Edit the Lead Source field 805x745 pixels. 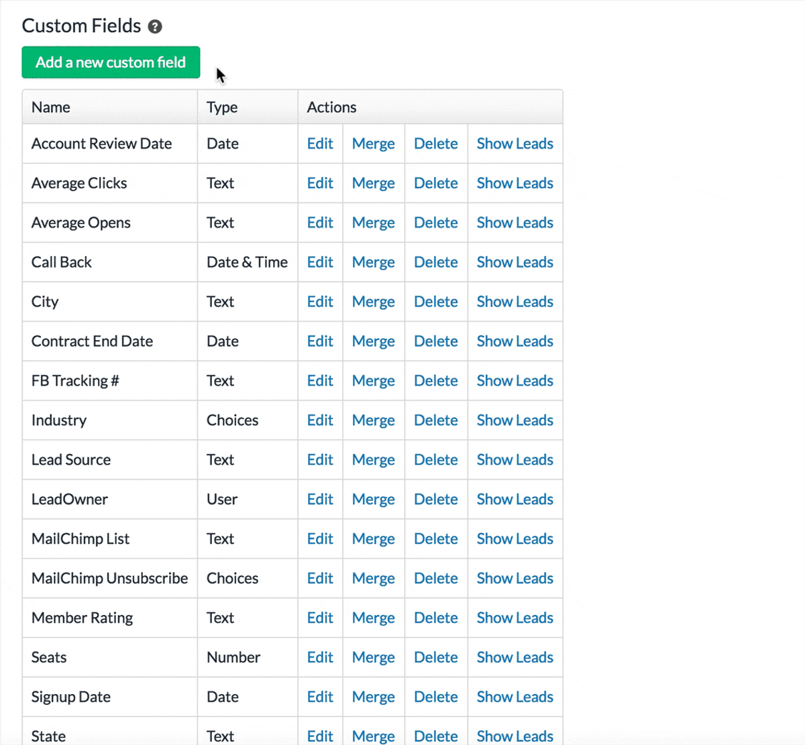pyautogui.click(x=320, y=460)
